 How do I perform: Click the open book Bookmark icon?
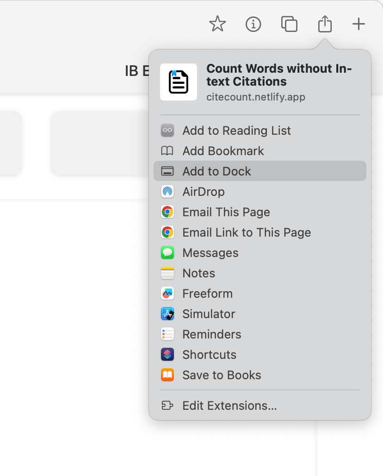point(167,151)
